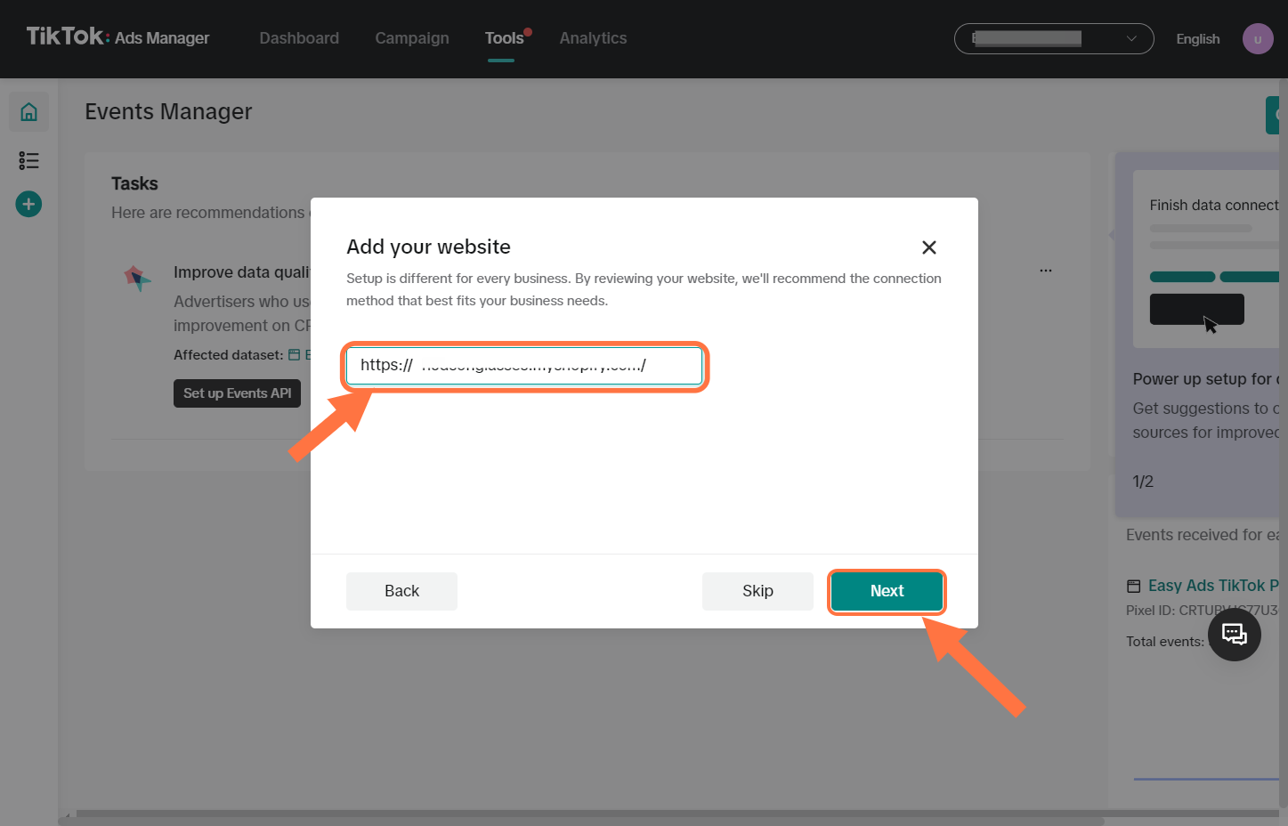Open the user avatar in the top bar

click(x=1257, y=38)
